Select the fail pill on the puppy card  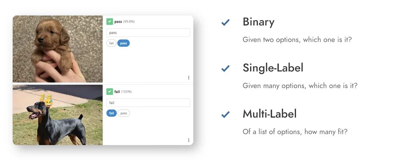tap(112, 43)
